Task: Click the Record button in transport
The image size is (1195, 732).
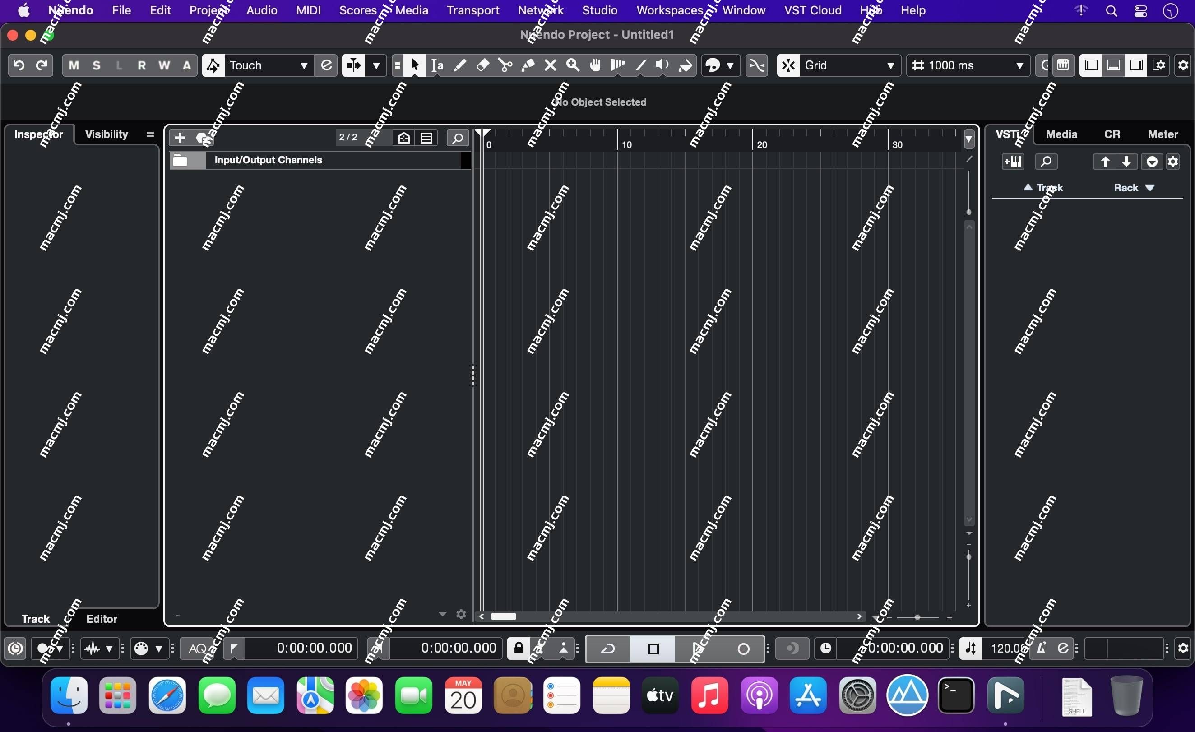Action: [x=743, y=649]
